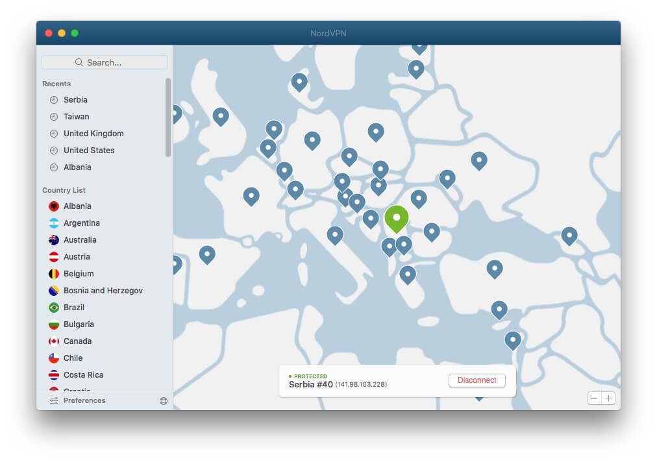Click the Australia flag icon
This screenshot has height=462, width=657.
click(x=54, y=240)
